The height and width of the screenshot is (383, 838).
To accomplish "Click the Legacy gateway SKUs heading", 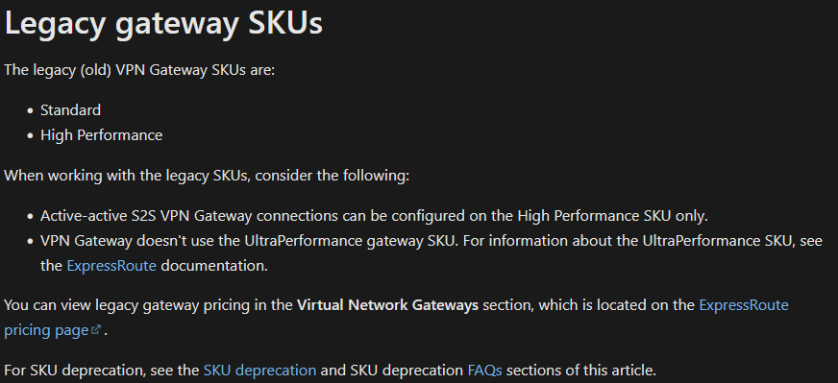I will 163,23.
